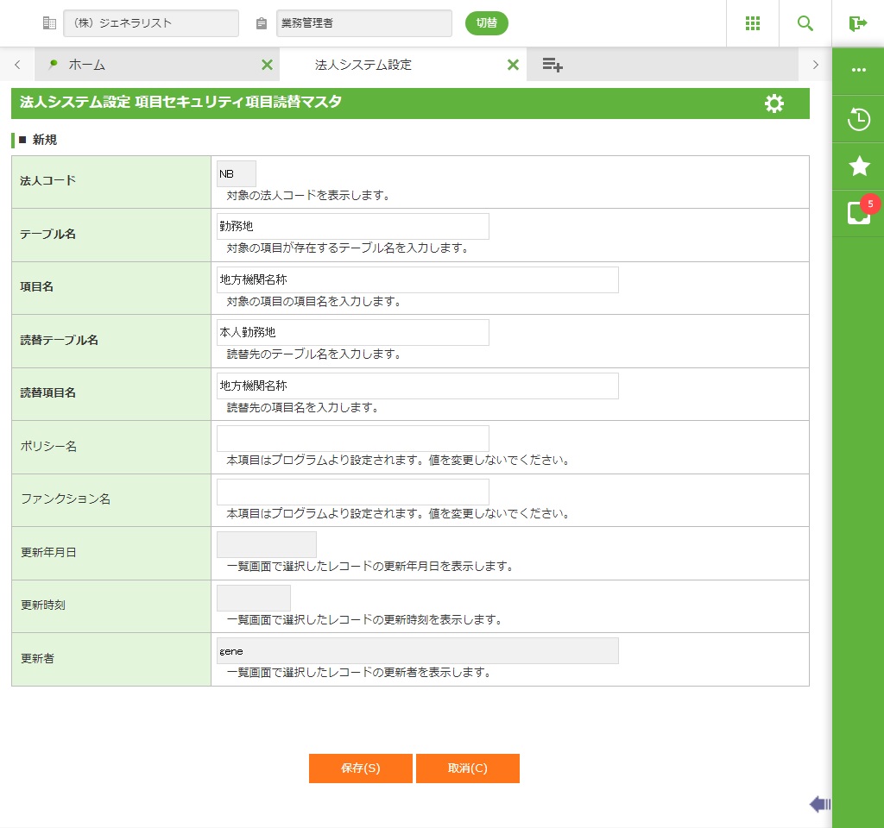Screen dimensions: 884x828
Task: Open the settings gear in green header
Action: [x=774, y=103]
